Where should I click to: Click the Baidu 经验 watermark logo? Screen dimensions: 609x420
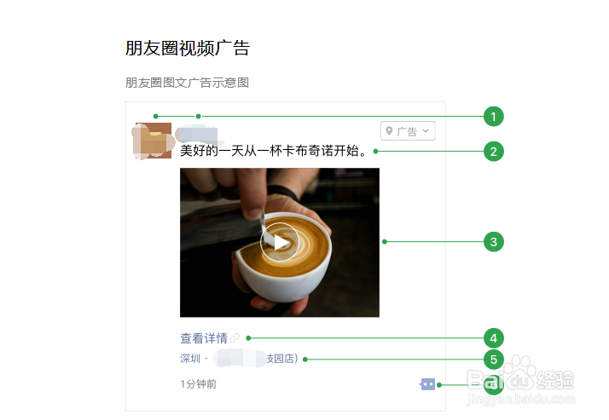[x=520, y=380]
